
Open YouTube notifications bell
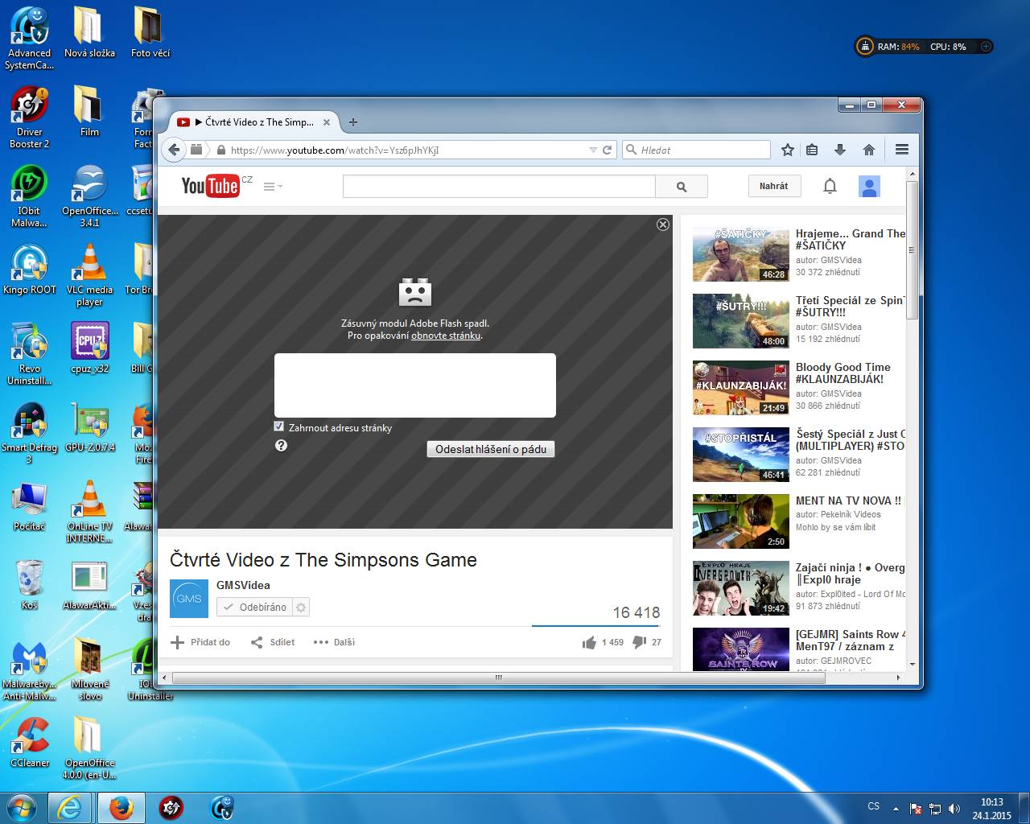point(830,186)
